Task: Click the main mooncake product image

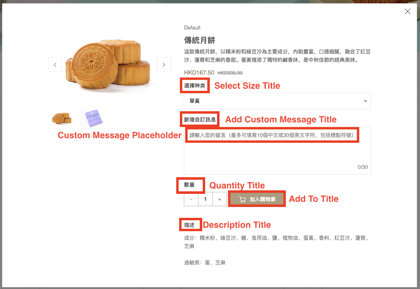Action: (108, 64)
